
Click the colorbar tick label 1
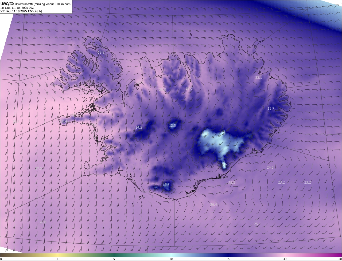(57, 259)
